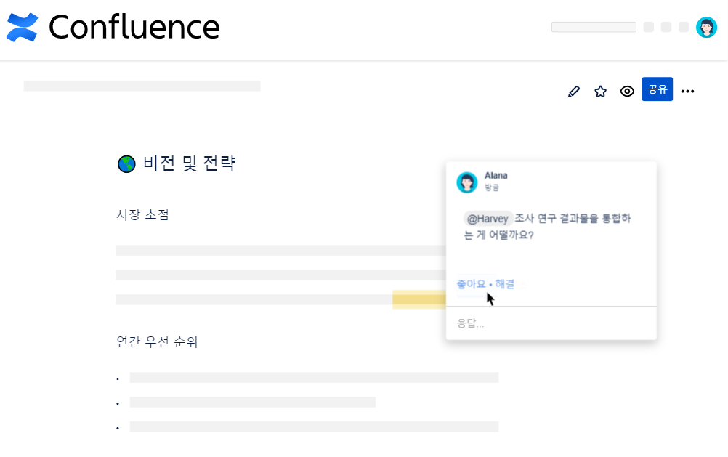Click the globe emoji beside the page title
This screenshot has height=457, width=728.
click(126, 163)
